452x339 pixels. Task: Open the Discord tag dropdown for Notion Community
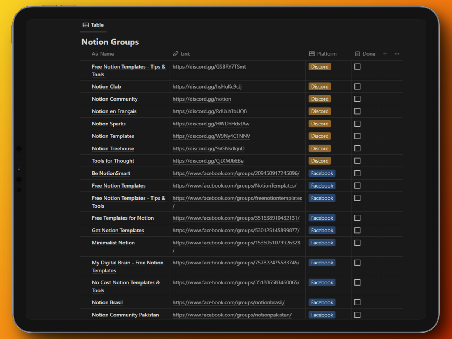coord(320,99)
